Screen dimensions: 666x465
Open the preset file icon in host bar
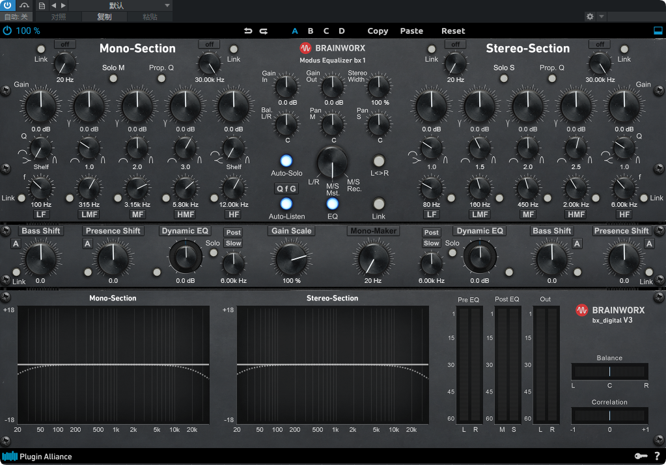point(42,5)
